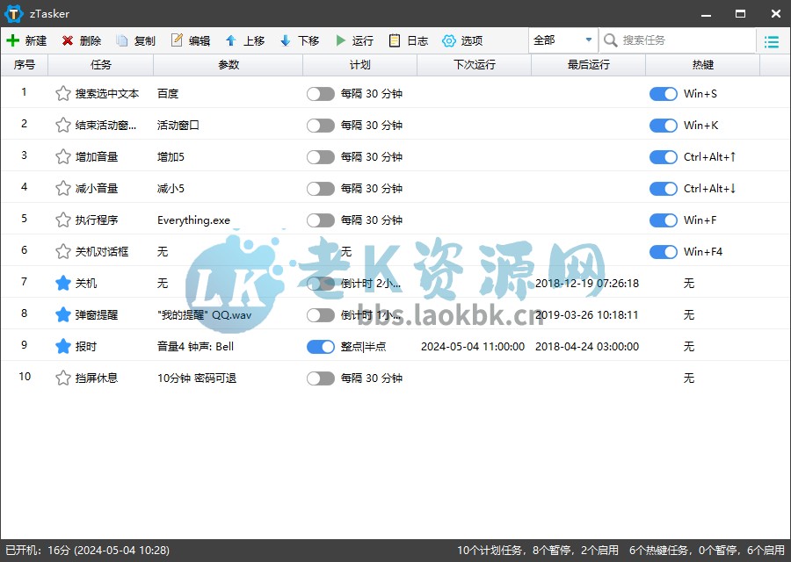791x562 pixels.
Task: Open the list view menu icon
Action: (772, 41)
